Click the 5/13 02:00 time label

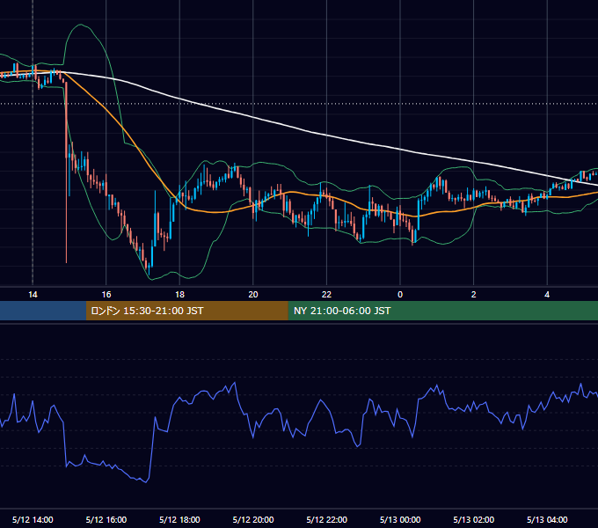point(474,519)
